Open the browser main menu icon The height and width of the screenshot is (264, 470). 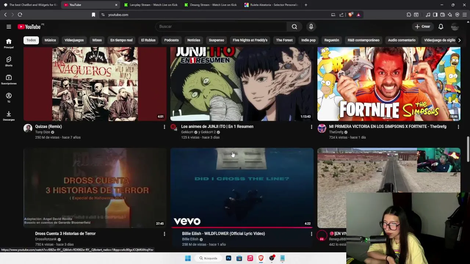coord(464,15)
